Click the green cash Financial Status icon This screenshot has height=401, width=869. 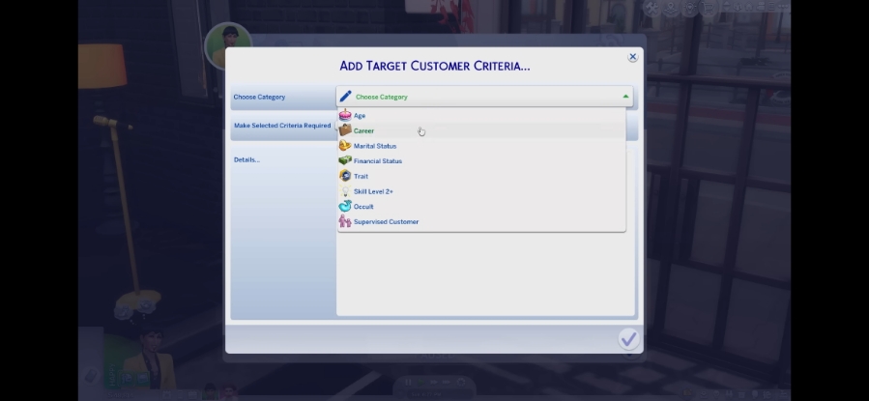(x=345, y=160)
